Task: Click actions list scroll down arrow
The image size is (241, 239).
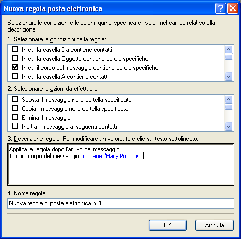Action: pos(228,126)
